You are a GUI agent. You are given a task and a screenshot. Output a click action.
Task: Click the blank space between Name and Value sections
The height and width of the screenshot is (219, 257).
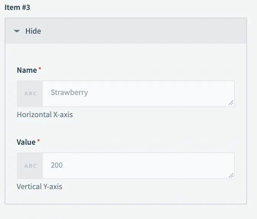tap(126, 128)
